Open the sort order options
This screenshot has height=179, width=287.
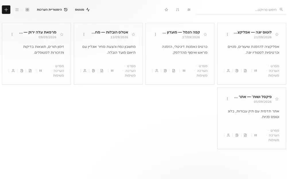coord(178,10)
